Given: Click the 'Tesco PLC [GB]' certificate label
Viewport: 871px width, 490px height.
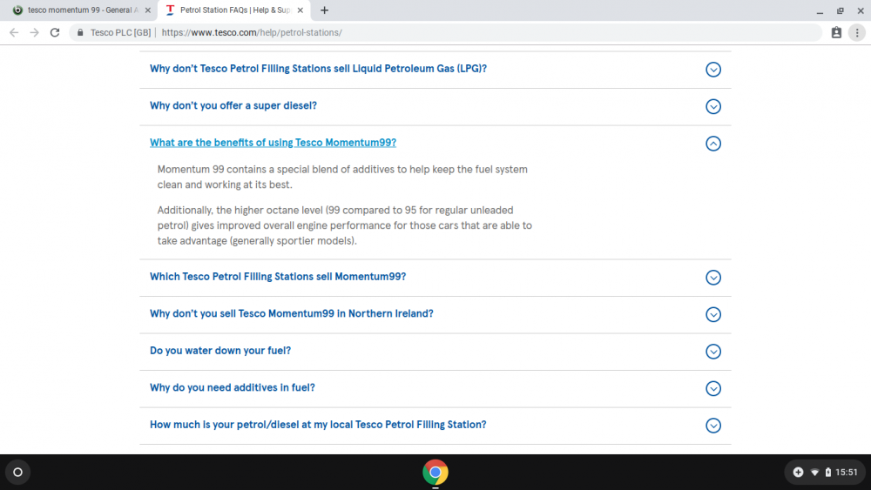Looking at the screenshot, I should click(120, 33).
